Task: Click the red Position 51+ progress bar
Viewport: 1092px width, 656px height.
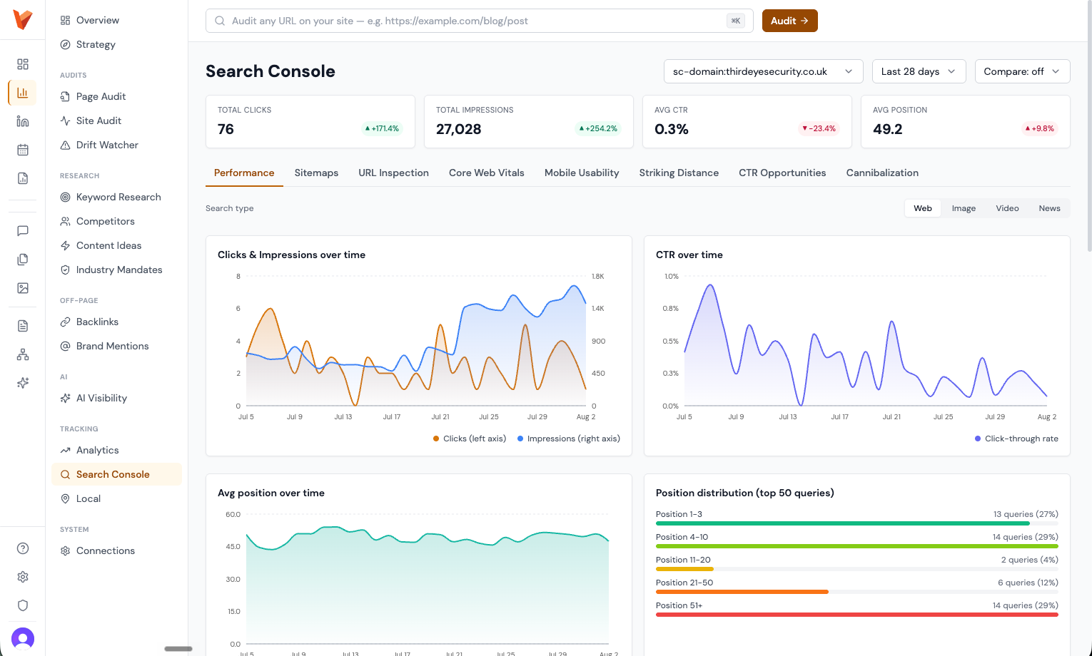Action: pos(857,615)
